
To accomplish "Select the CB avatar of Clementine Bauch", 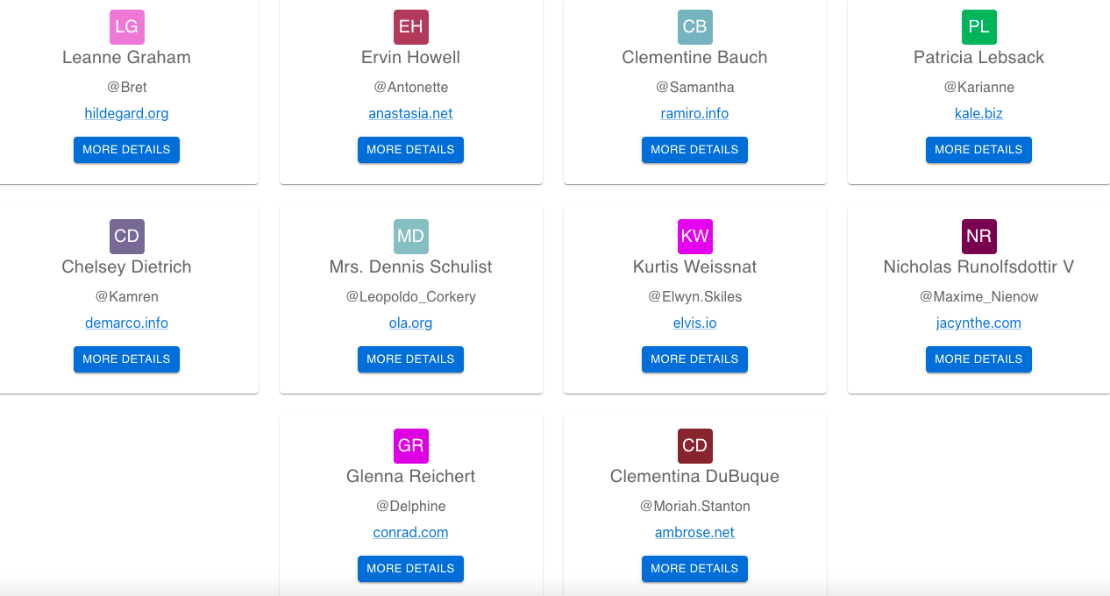I will click(695, 27).
